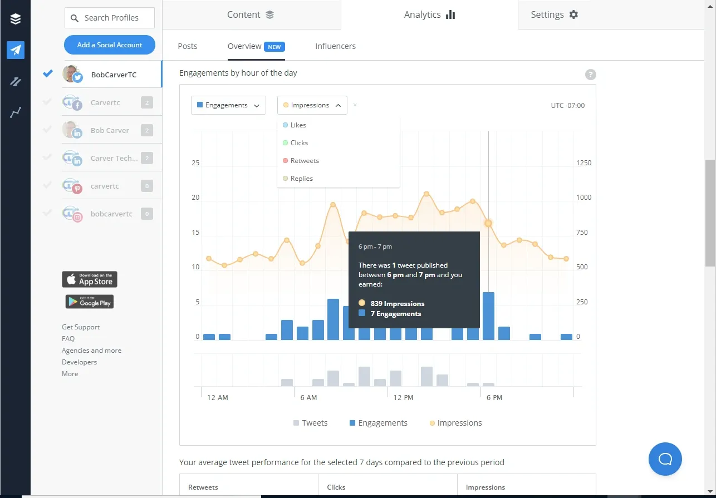Select Retweets from the open metrics dropdown
Image resolution: width=716 pixels, height=498 pixels.
(305, 160)
